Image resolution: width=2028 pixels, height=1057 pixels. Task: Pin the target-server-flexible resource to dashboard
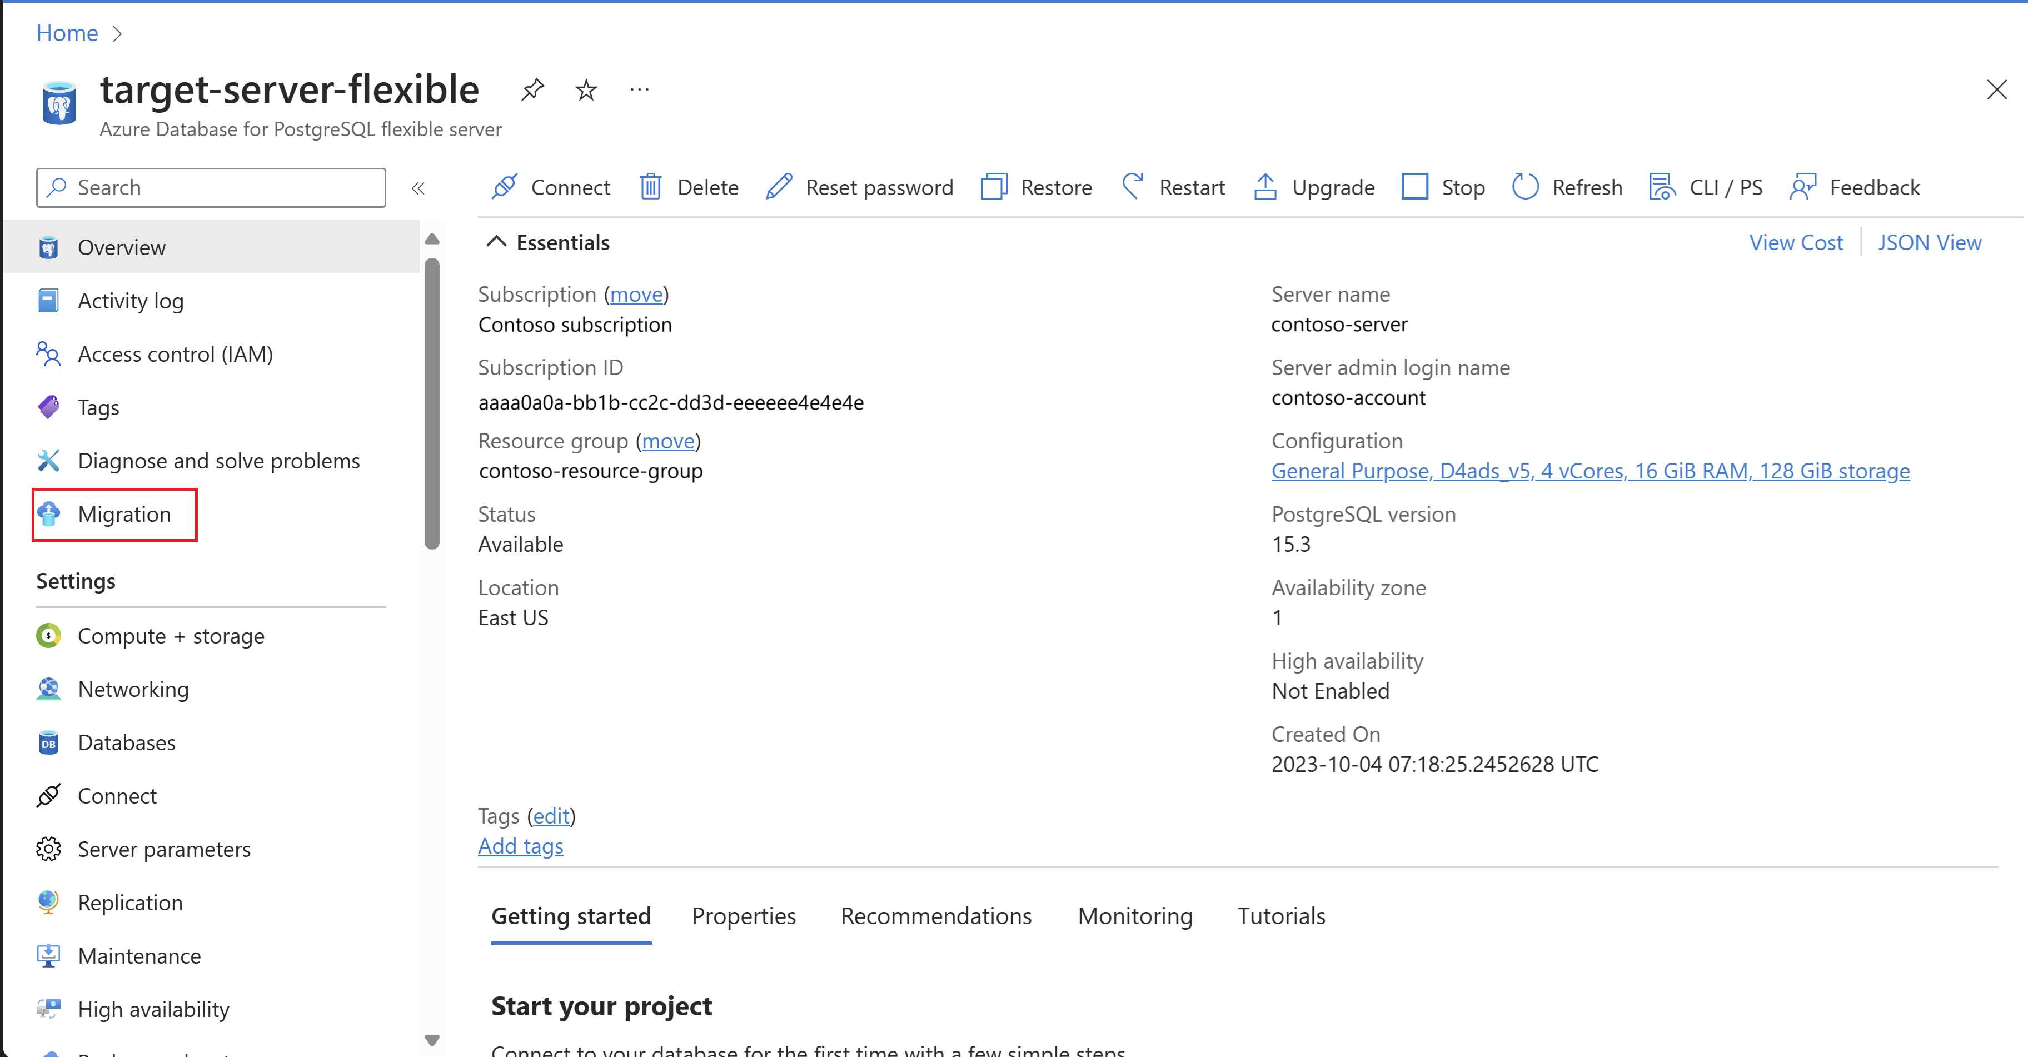tap(533, 89)
